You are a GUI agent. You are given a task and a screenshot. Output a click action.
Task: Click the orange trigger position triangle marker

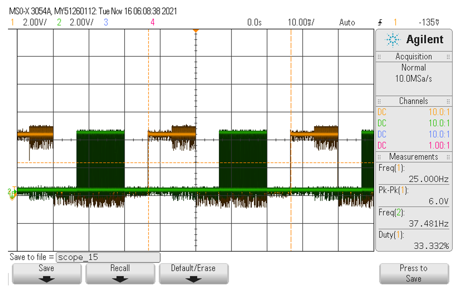coord(196,31)
